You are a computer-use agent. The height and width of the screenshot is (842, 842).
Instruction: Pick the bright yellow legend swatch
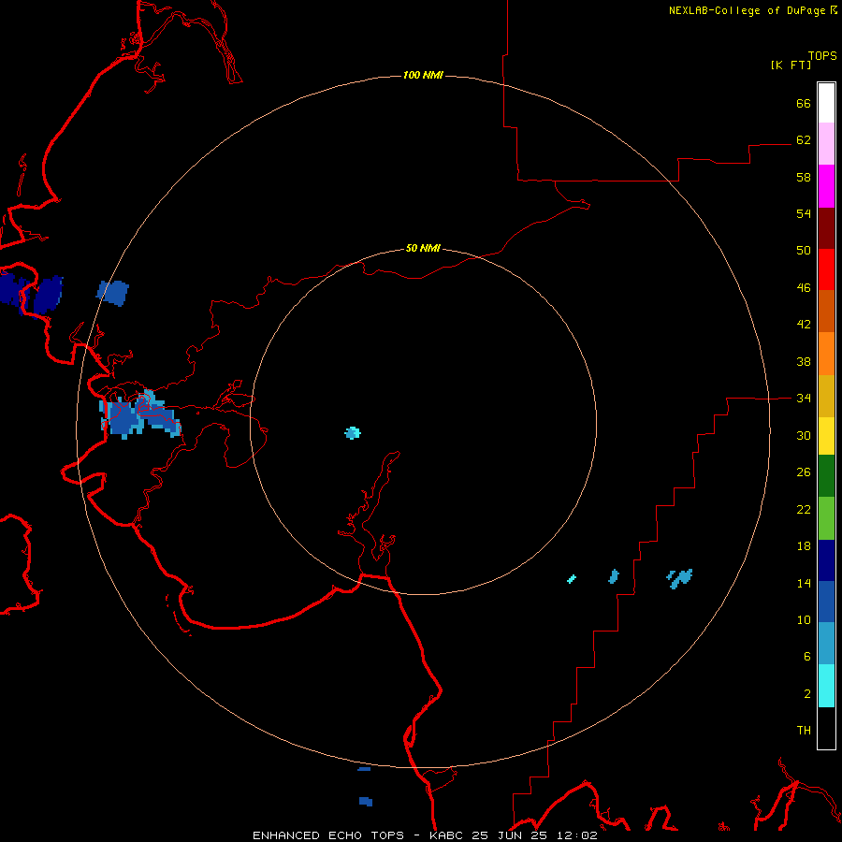pos(826,436)
